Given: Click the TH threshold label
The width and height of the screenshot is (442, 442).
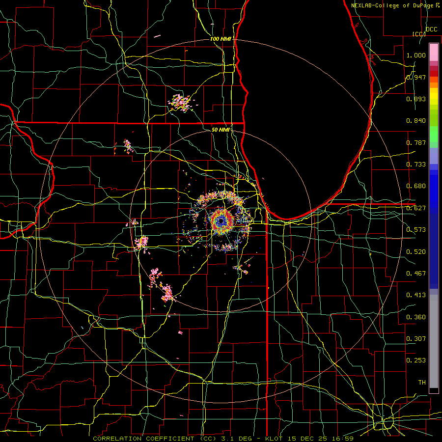Looking at the screenshot, I should coord(422,383).
